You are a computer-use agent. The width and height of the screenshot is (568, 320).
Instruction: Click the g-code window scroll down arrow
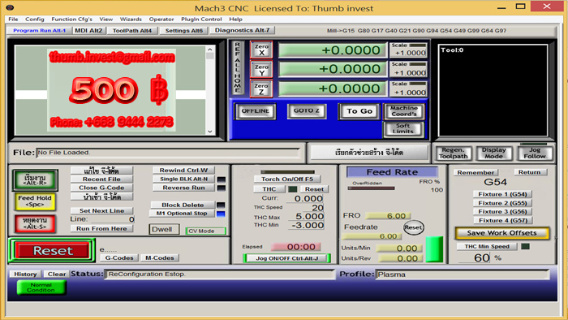(x=210, y=132)
